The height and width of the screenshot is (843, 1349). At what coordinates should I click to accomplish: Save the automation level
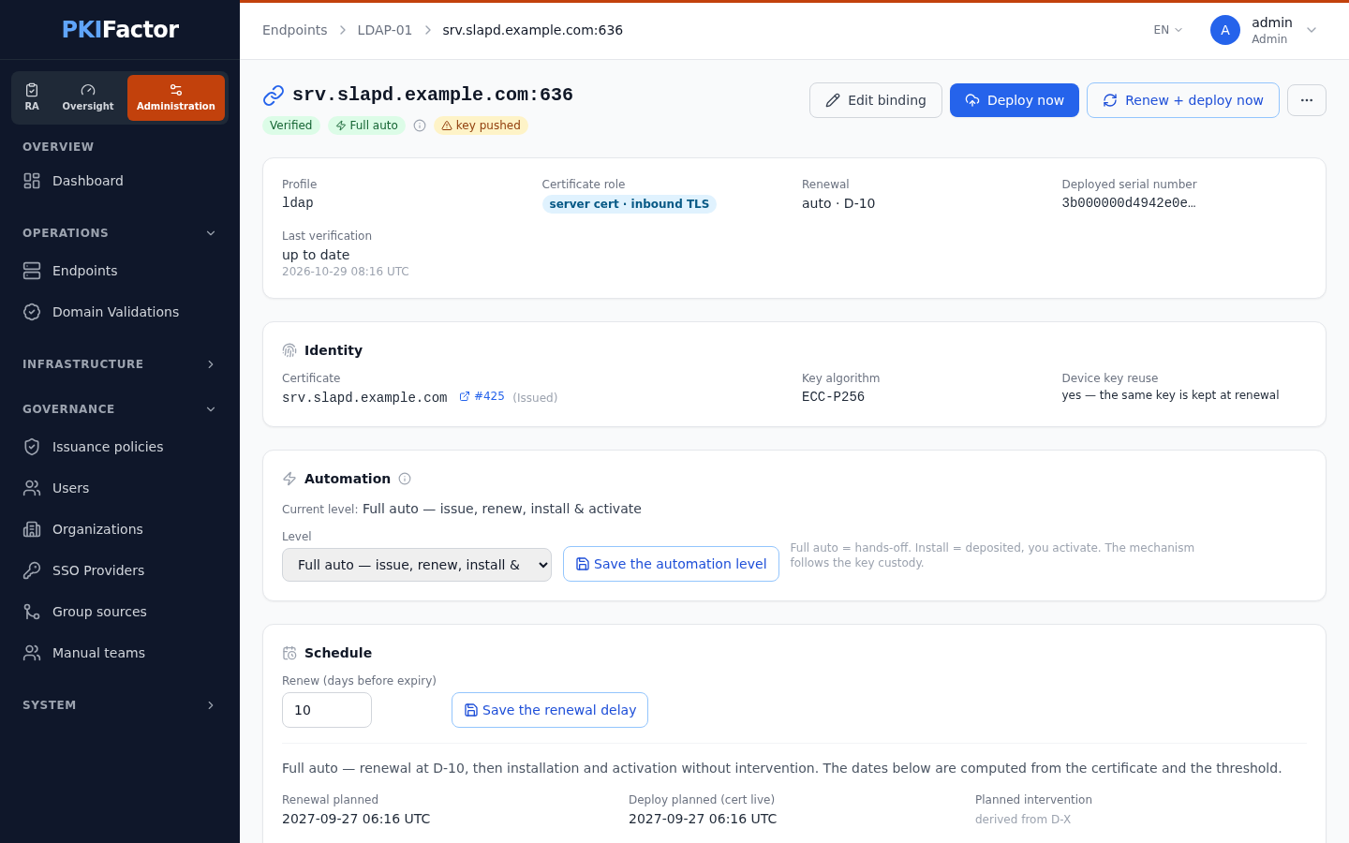[x=671, y=564]
